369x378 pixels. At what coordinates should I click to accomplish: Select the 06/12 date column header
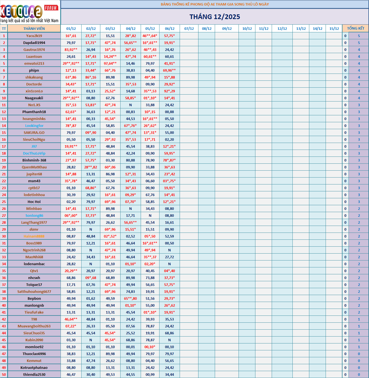pyautogui.click(x=170, y=28)
